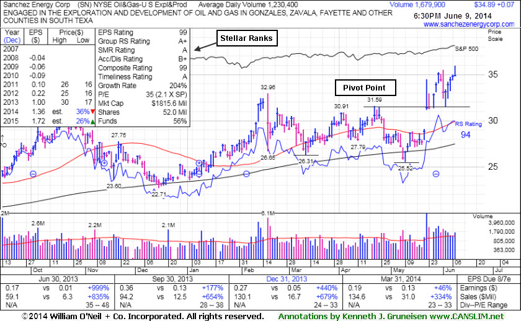Click the EPS Due 8/7e label
Image resolution: width=521 pixels, height=321 pixels.
489,279
